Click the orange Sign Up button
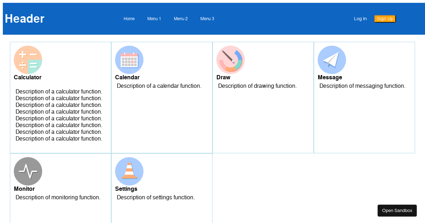The image size is (425, 223). (x=385, y=19)
